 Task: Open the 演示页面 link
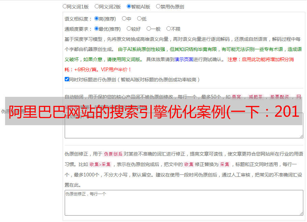[x=184, y=59]
